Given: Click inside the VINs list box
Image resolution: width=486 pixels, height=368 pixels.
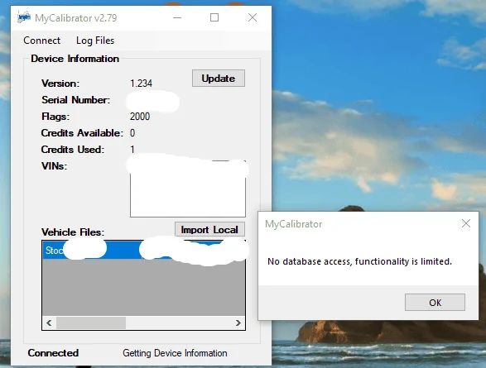Looking at the screenshot, I should point(188,189).
